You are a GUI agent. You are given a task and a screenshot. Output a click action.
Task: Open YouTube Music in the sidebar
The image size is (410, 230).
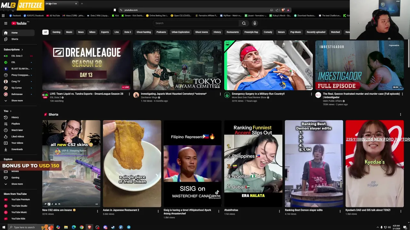pyautogui.click(x=18, y=212)
